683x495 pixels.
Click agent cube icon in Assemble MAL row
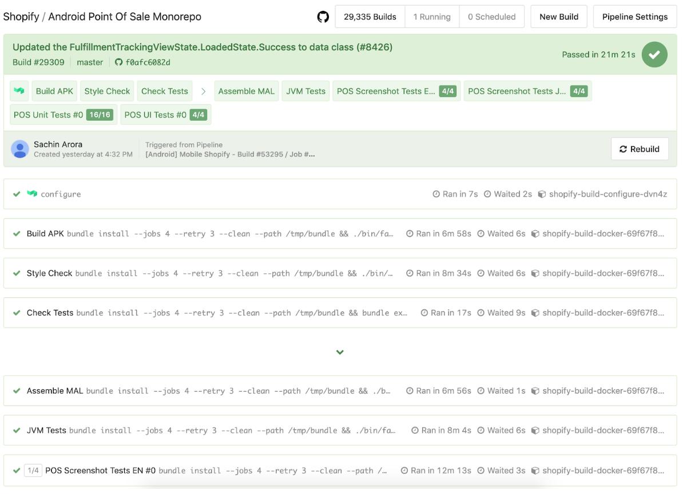tap(535, 391)
